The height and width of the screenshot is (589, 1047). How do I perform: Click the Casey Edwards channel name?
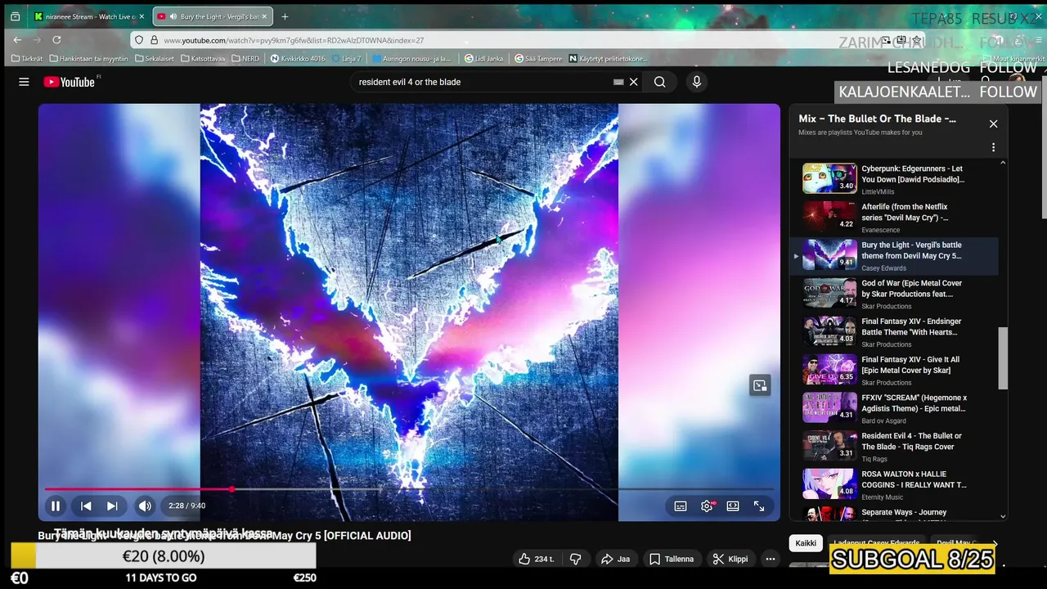pyautogui.click(x=884, y=268)
